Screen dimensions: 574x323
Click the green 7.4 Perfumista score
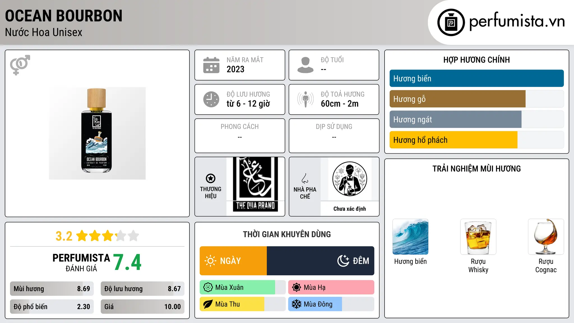128,262
